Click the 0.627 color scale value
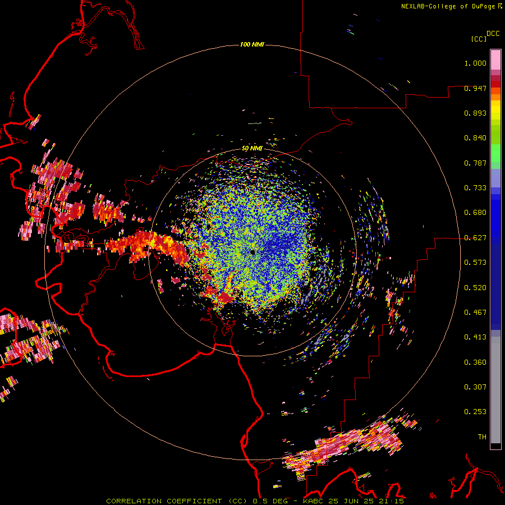The image size is (505, 505). click(x=475, y=238)
